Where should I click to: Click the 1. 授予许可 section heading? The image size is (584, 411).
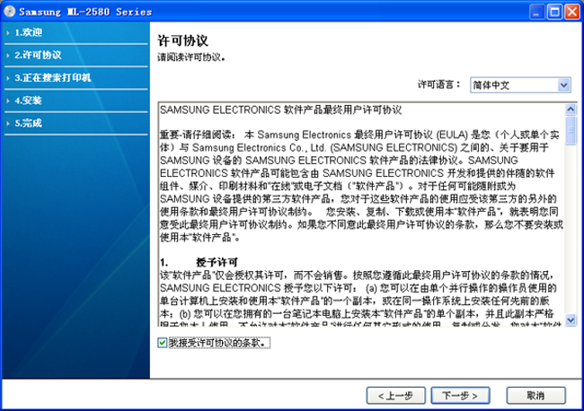pos(199,262)
